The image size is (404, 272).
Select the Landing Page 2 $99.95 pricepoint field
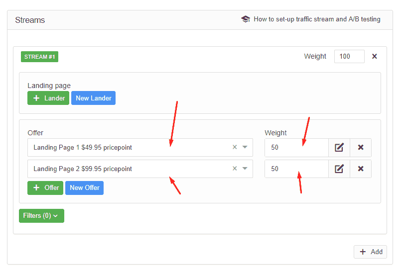(x=140, y=169)
